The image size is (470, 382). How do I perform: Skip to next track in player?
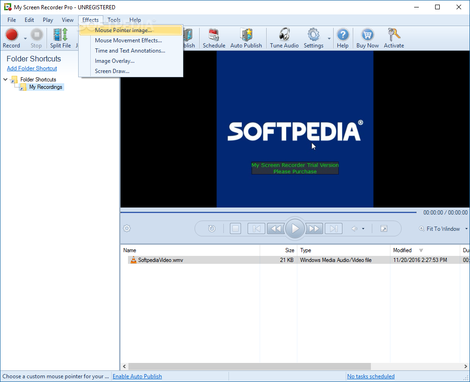coord(334,228)
